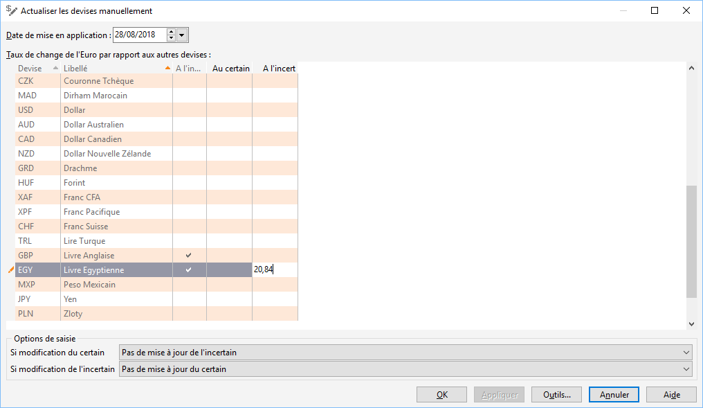Click the XAF currency code cell
This screenshot has height=408, width=703.
pyautogui.click(x=37, y=197)
